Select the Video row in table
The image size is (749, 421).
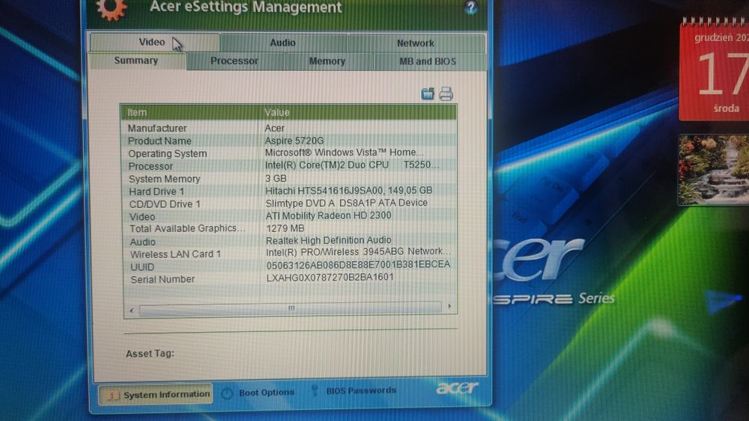tap(289, 216)
